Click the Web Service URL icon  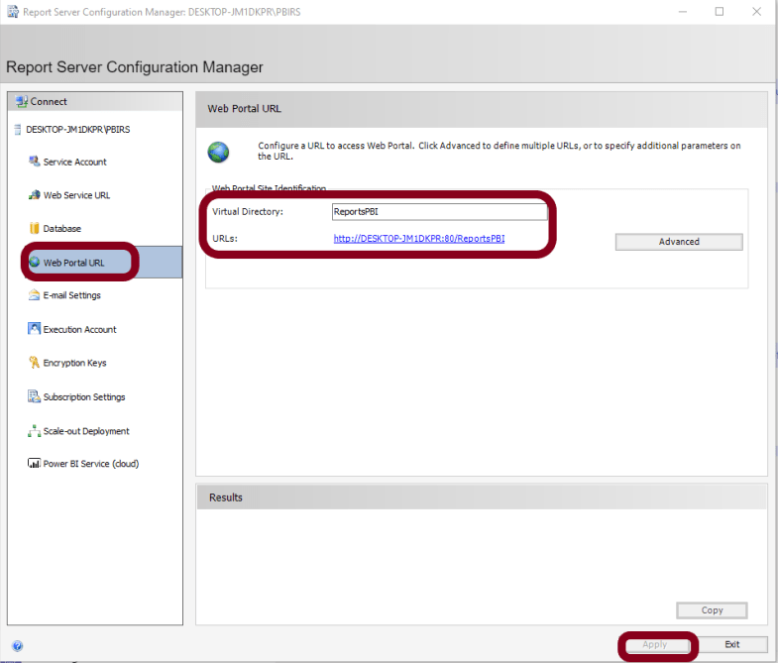point(35,195)
